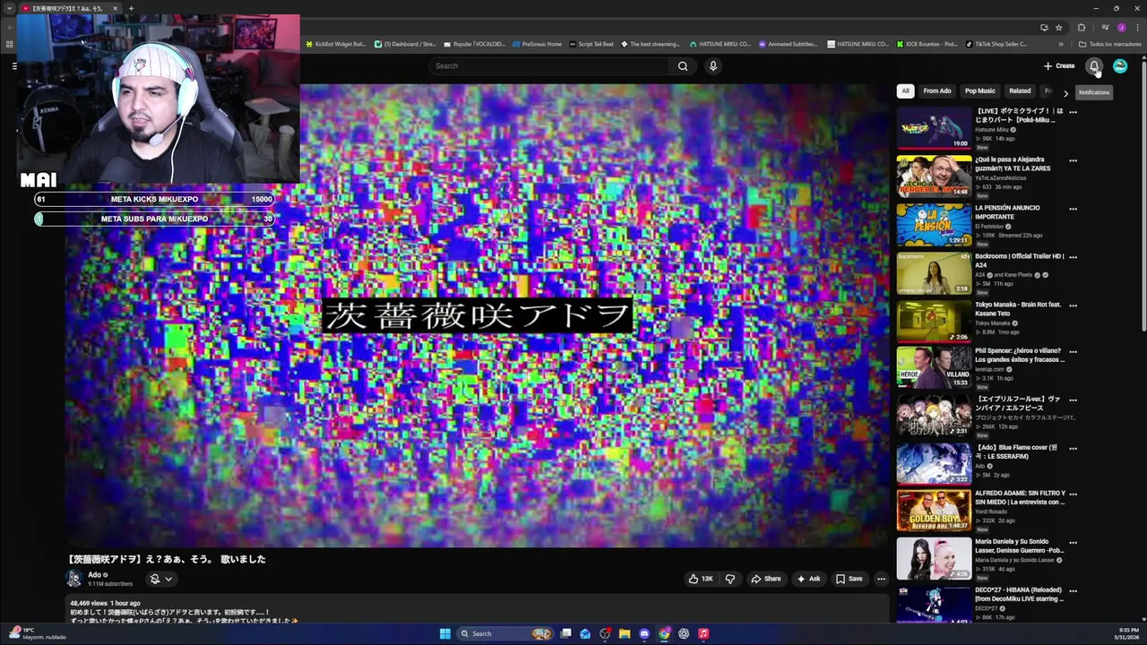Open the Windows Start button
Image resolution: width=1147 pixels, height=645 pixels.
[x=445, y=633]
